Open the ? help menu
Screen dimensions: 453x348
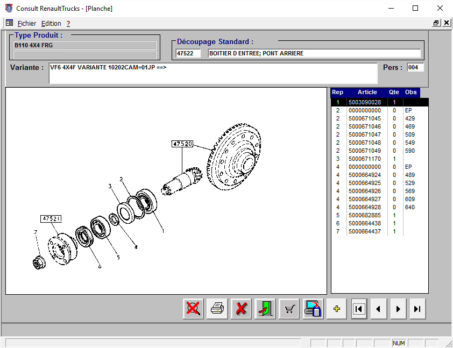pos(68,24)
